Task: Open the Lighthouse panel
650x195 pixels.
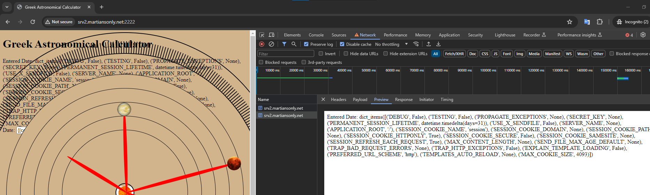Action: (x=505, y=35)
